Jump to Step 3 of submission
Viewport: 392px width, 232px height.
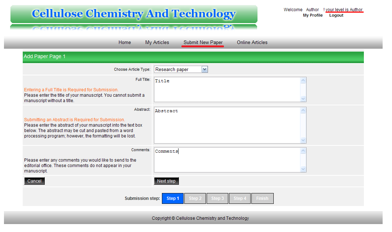[x=217, y=198]
